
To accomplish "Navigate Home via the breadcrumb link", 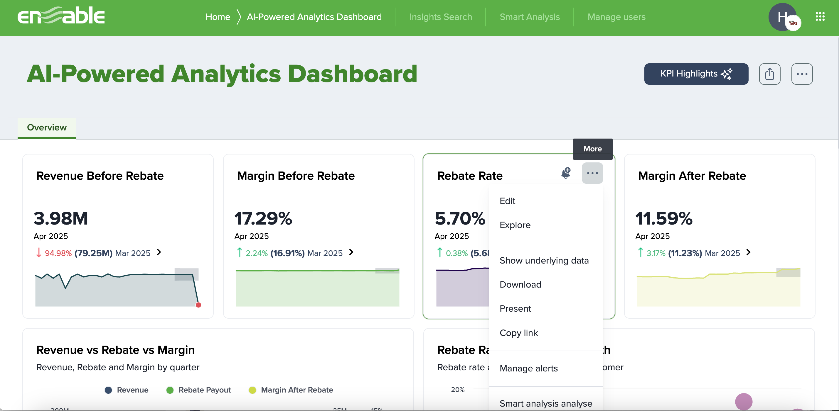I will point(217,17).
